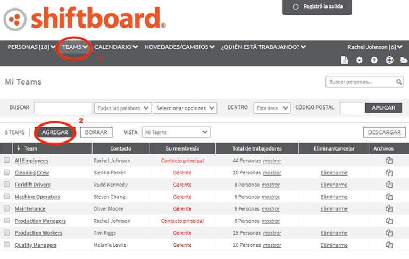Click Eliminarme for Maintenance
409x259 pixels.
pos(334,209)
